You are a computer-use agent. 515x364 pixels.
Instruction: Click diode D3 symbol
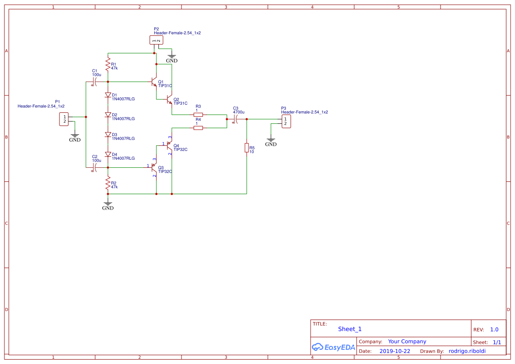pyautogui.click(x=108, y=135)
